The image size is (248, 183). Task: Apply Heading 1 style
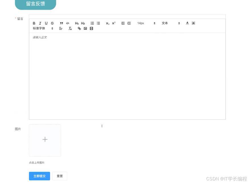coord(77,23)
